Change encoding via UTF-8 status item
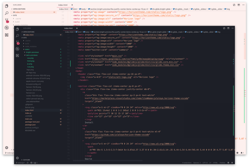Screen dimensions: 249x168 tap(205, 163)
